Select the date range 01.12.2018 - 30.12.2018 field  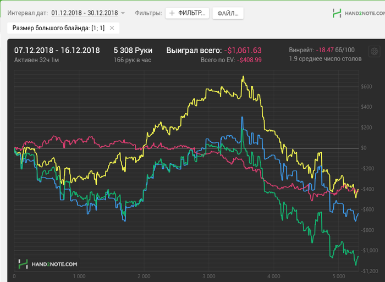pos(85,13)
